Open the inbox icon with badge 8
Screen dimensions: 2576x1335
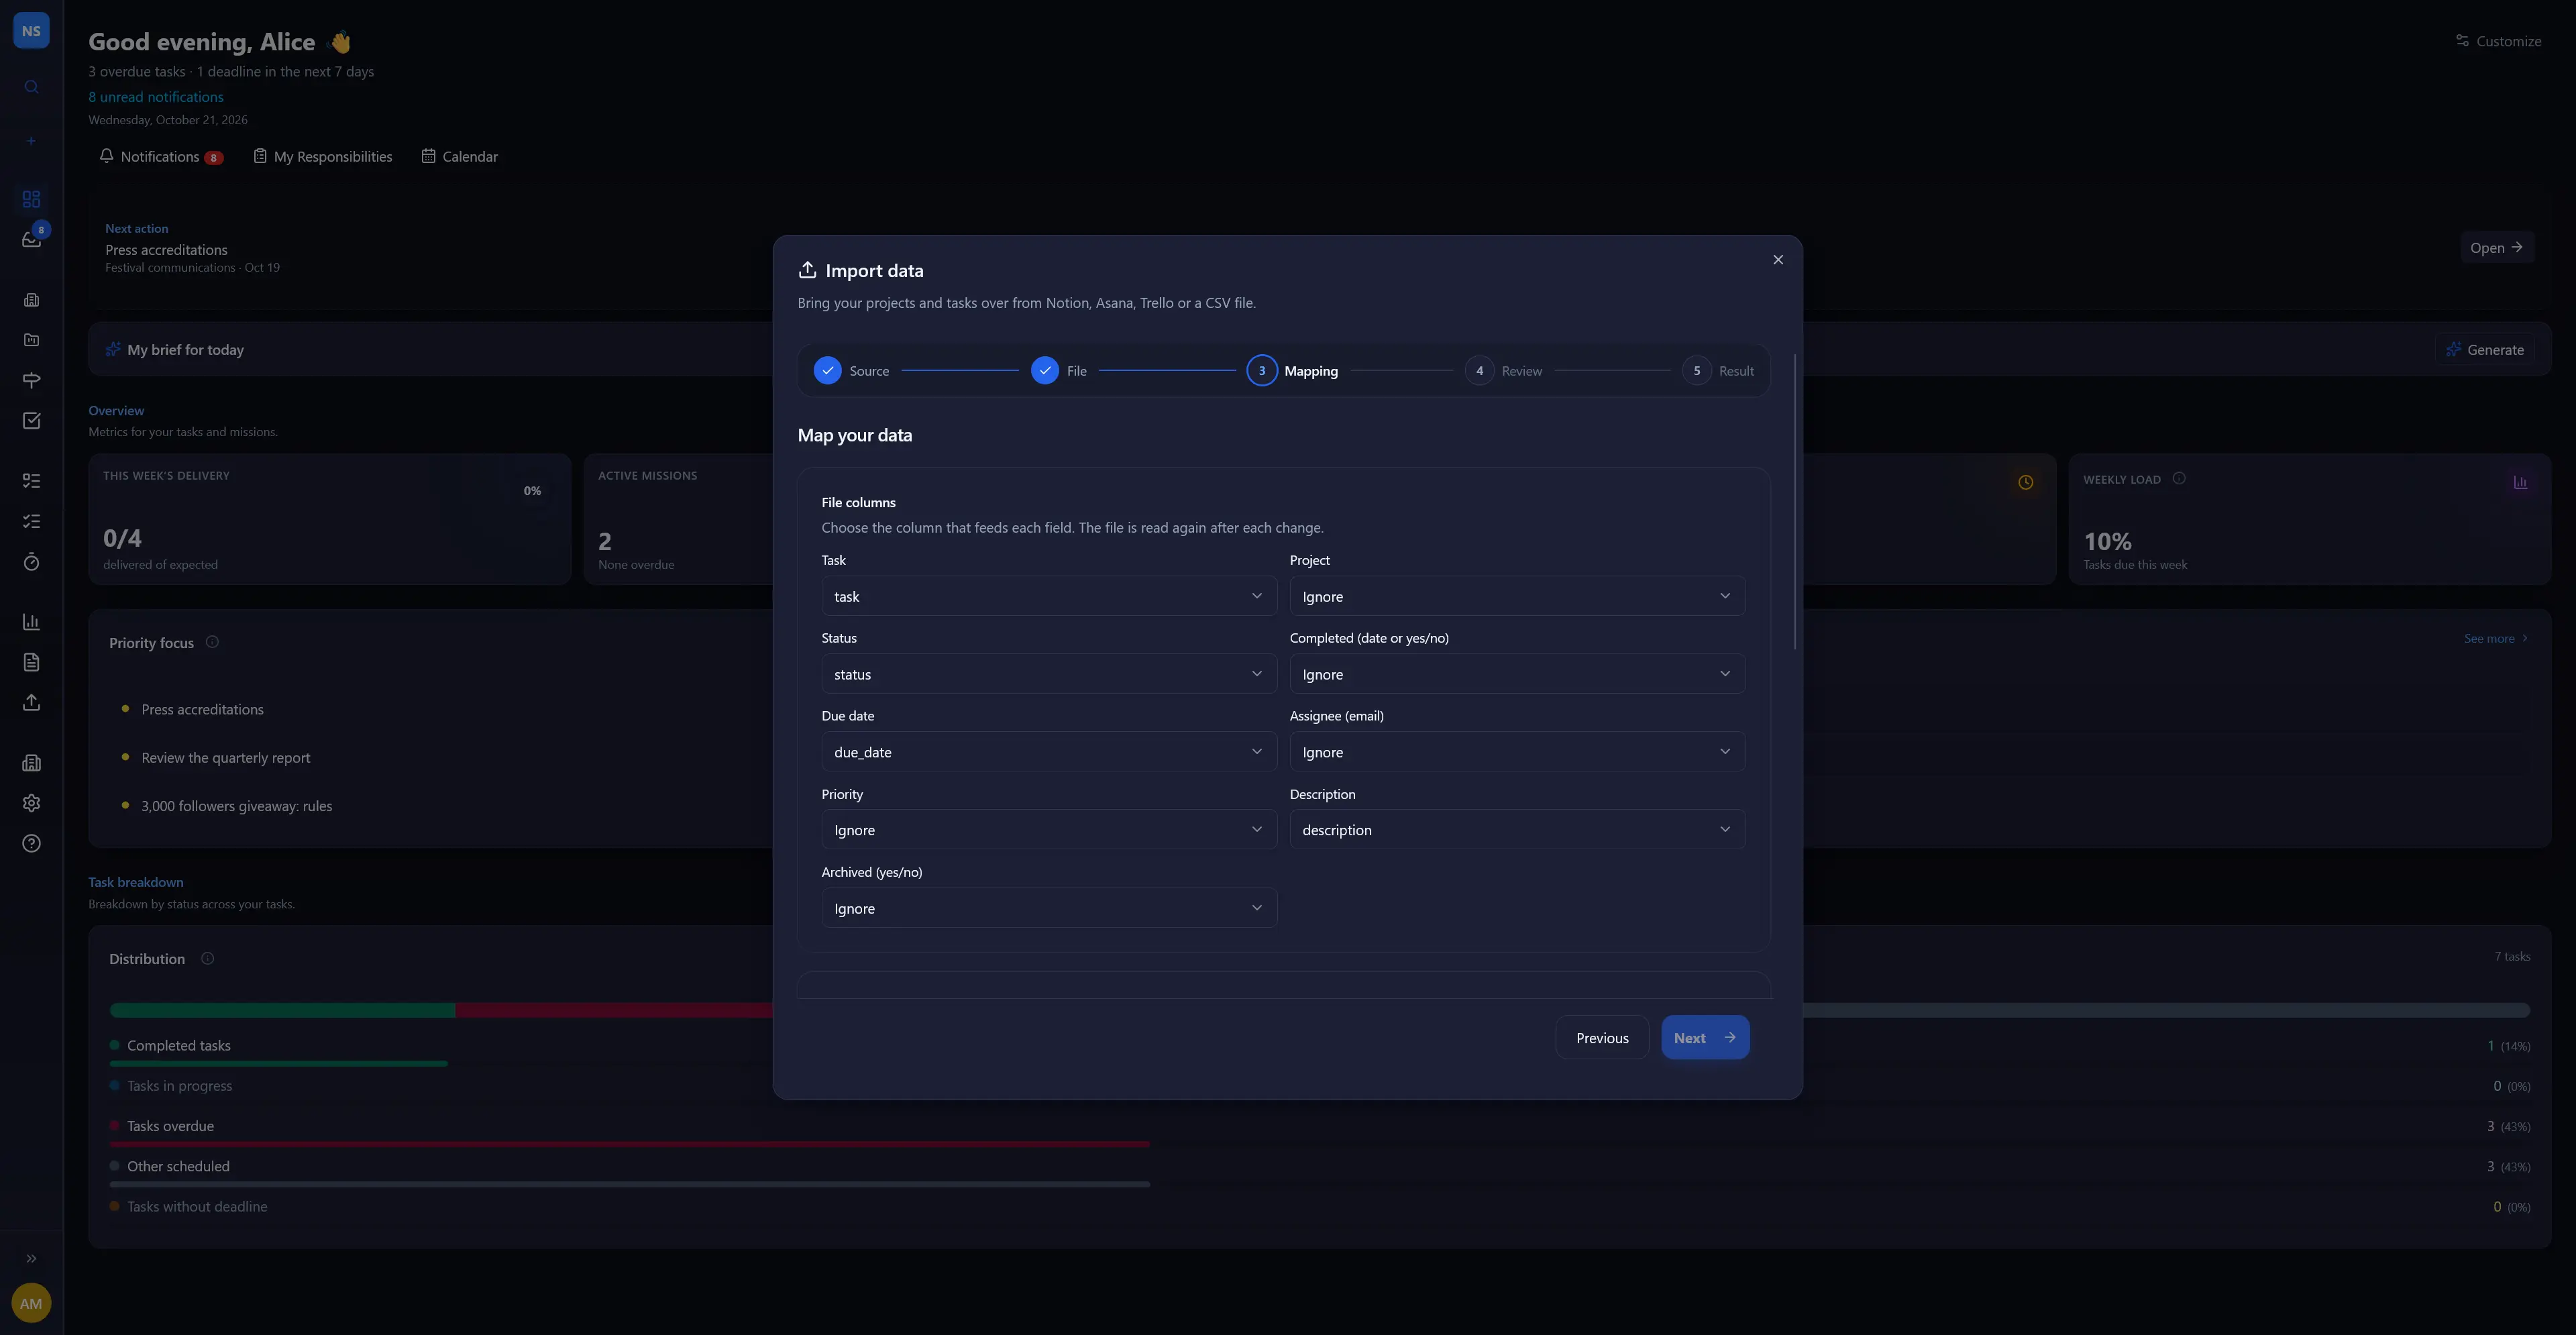pyautogui.click(x=31, y=239)
